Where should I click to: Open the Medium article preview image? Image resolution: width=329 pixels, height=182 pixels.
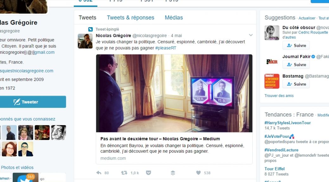(174, 93)
